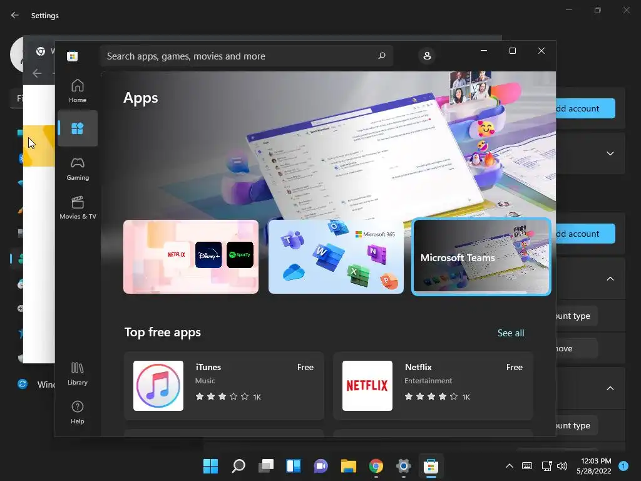Click the Remove button in Settings
The width and height of the screenshot is (641, 481).
(x=577, y=348)
